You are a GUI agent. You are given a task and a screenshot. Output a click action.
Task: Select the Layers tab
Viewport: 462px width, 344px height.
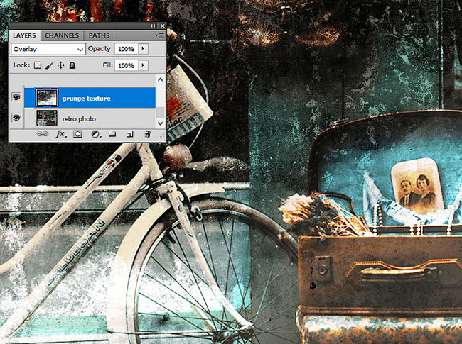tap(24, 35)
